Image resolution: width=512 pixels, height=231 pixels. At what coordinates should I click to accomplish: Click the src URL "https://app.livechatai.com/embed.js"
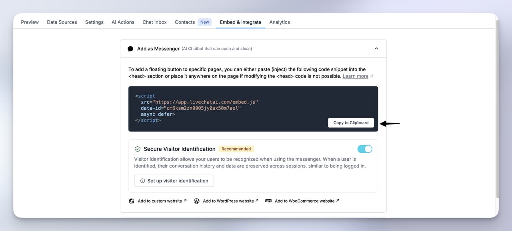pyautogui.click(x=205, y=102)
